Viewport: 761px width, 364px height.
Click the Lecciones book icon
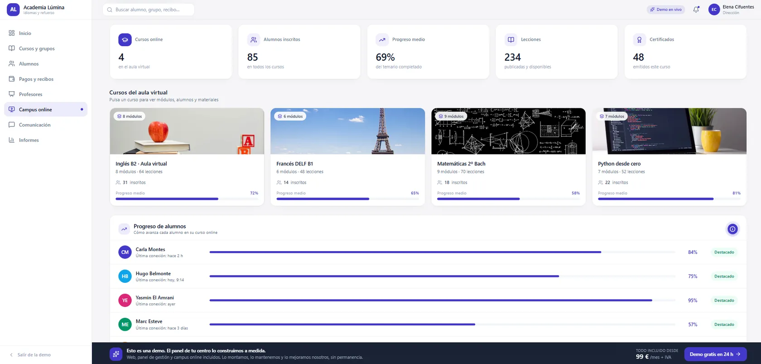(x=511, y=40)
